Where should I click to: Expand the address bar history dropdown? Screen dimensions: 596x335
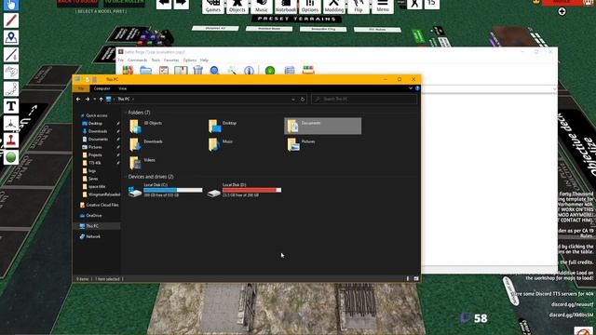coord(293,100)
